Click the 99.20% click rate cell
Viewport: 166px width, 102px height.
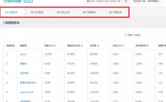pos(94,54)
